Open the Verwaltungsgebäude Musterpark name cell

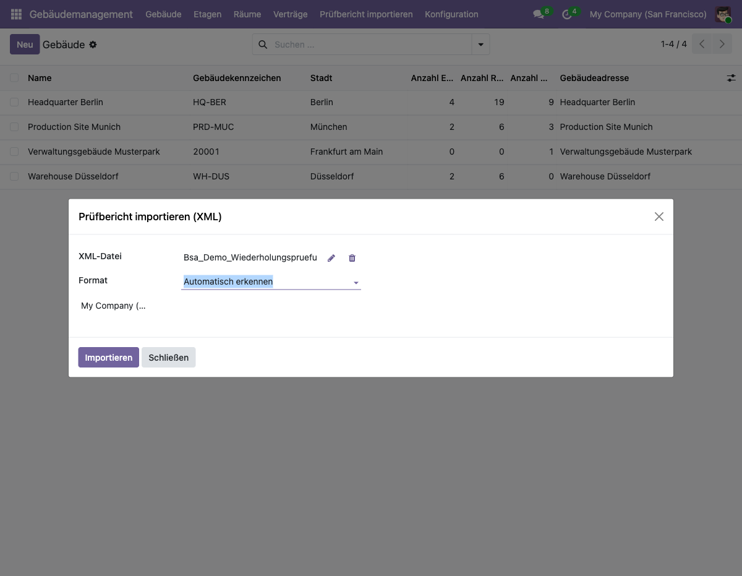94,152
